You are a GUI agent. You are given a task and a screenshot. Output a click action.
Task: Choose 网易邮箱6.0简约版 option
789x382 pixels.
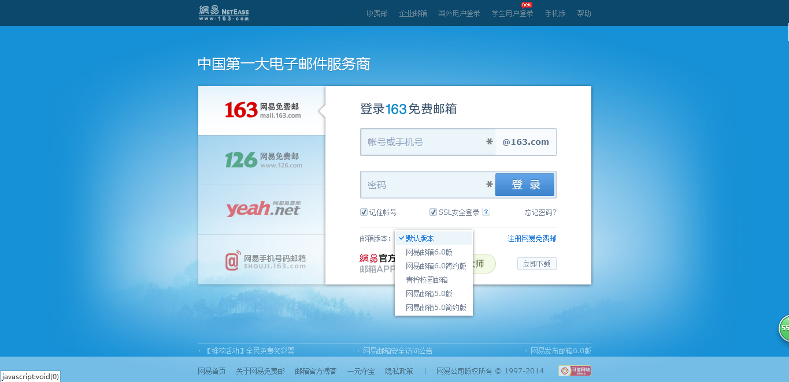434,266
